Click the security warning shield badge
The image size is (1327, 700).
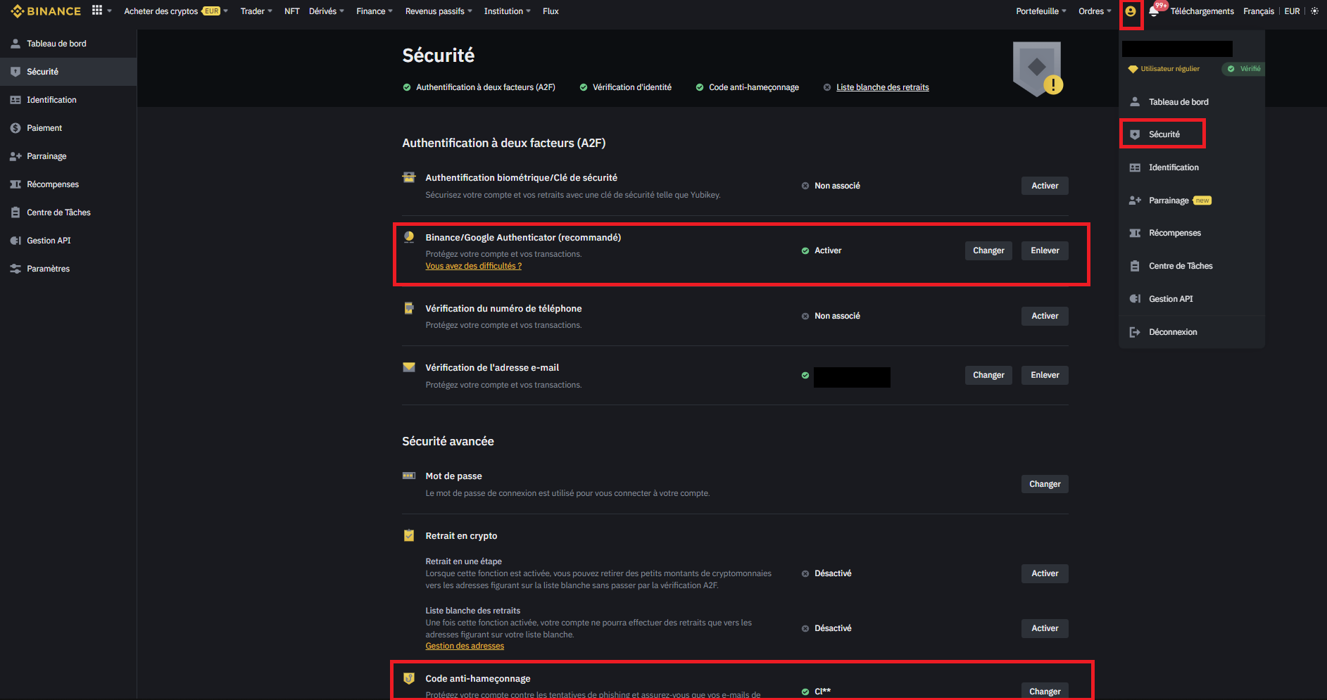tap(1038, 69)
